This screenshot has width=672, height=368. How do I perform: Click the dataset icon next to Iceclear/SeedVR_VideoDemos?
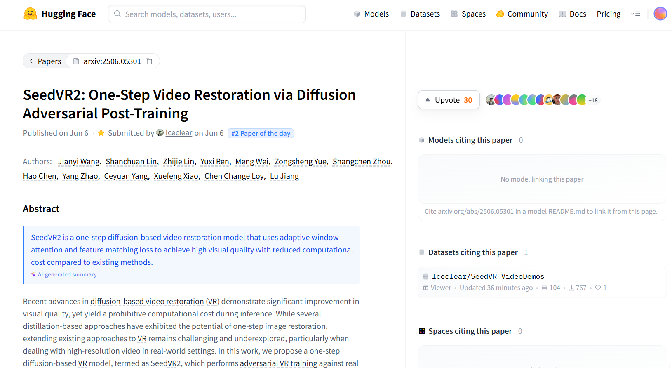pos(426,276)
